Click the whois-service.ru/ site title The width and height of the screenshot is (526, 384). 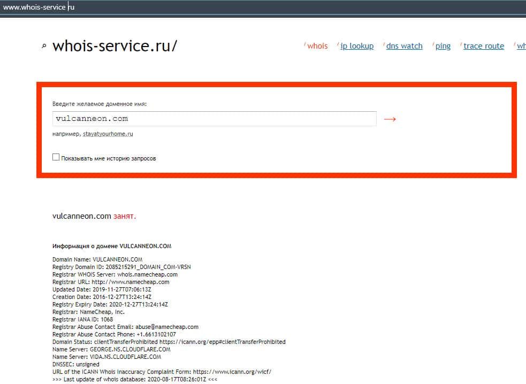click(115, 46)
